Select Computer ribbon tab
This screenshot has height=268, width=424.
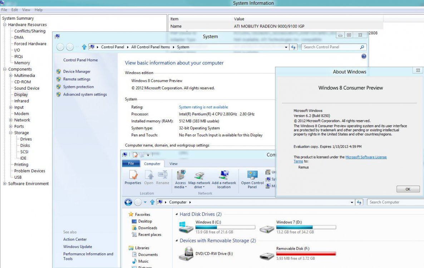click(152, 164)
